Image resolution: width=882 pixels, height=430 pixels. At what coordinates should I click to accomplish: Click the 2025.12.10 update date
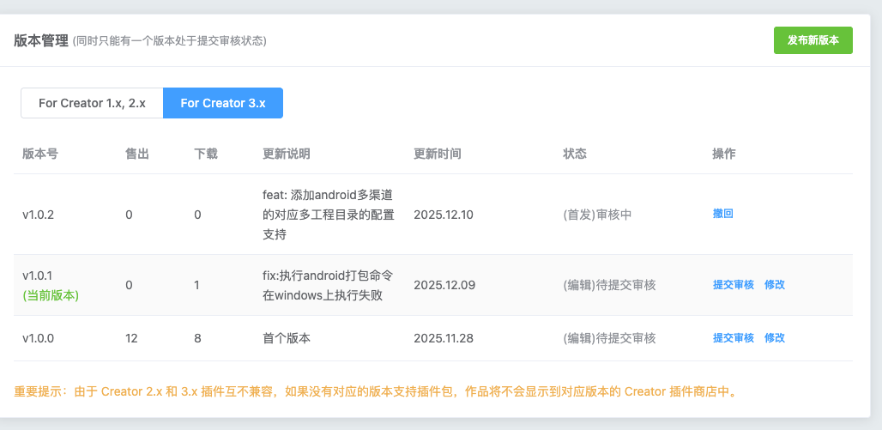click(x=444, y=215)
